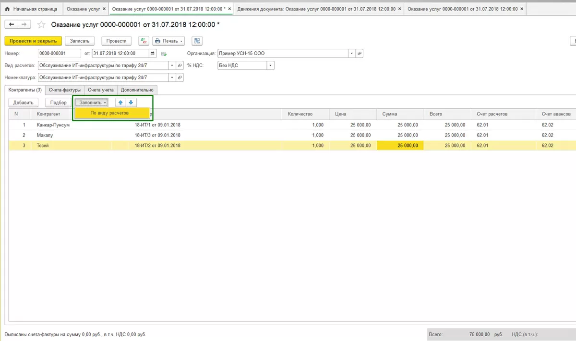Viewport: 576px width, 341px height.
Task: Click the Без НДС field
Action: (x=242, y=66)
